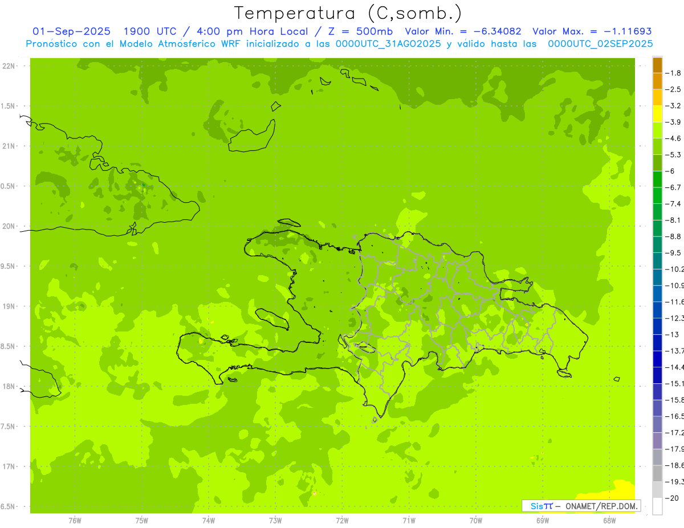Viewport: 684px width, 528px height.
Task: Click the '68W' longitude label
Action: 609,521
